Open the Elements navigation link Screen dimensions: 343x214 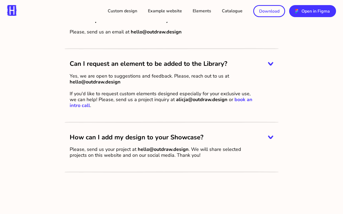[x=202, y=11]
